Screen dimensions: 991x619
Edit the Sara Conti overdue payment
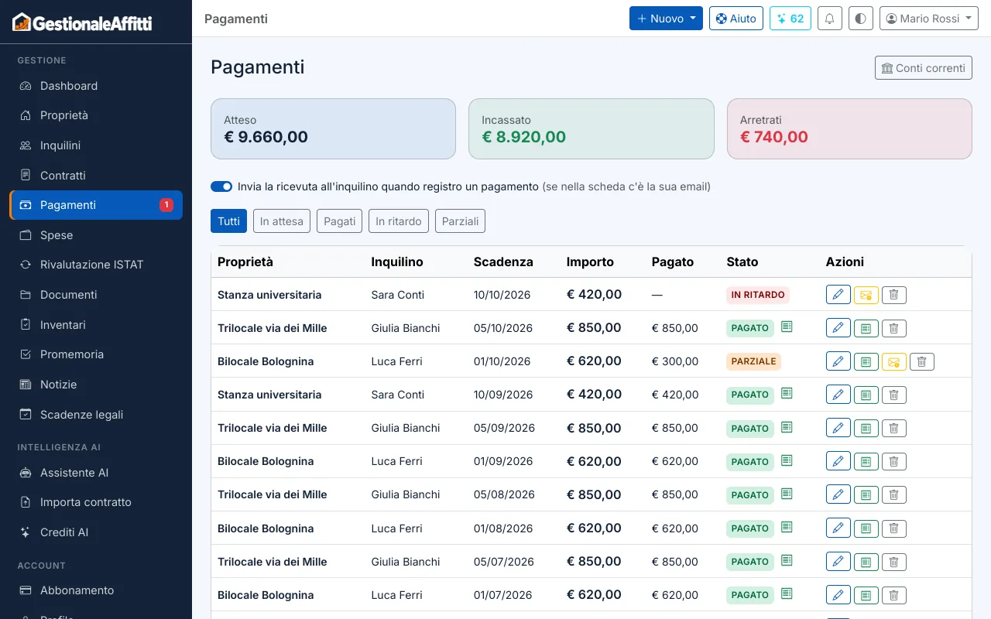pyautogui.click(x=838, y=295)
